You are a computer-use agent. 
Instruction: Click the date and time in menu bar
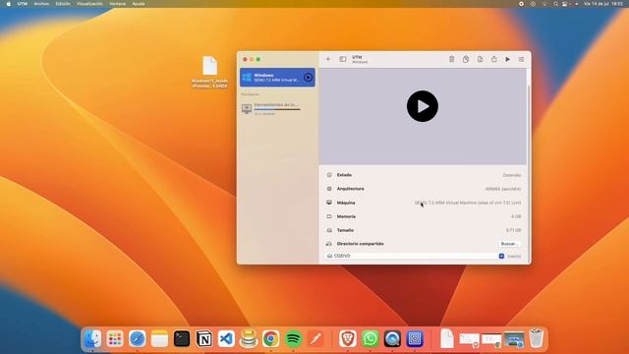click(x=603, y=4)
